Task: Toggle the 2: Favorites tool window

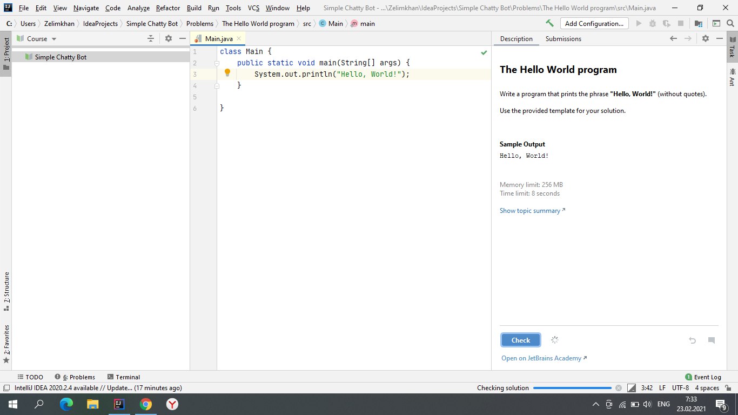Action: [x=6, y=344]
